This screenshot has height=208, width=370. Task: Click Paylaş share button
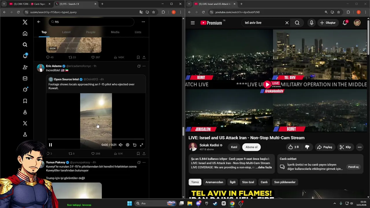325,147
